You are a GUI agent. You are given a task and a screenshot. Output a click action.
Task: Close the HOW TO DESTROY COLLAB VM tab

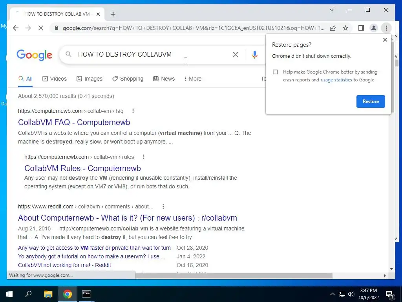(x=98, y=14)
